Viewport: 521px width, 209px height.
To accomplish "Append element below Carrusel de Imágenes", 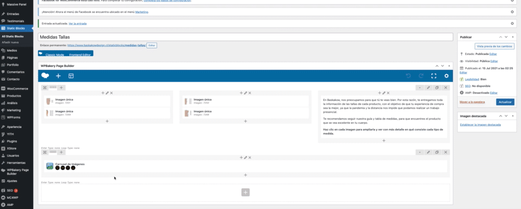I will (x=245, y=175).
